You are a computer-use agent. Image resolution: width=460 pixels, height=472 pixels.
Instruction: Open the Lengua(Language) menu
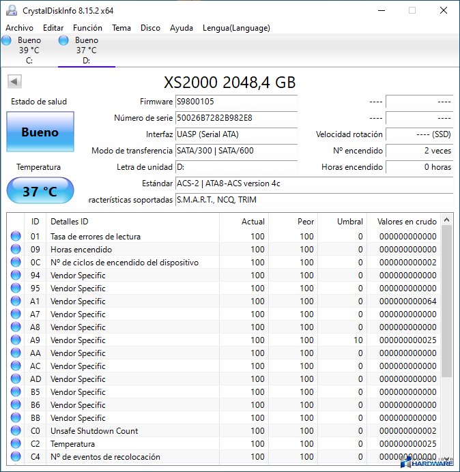tap(236, 28)
